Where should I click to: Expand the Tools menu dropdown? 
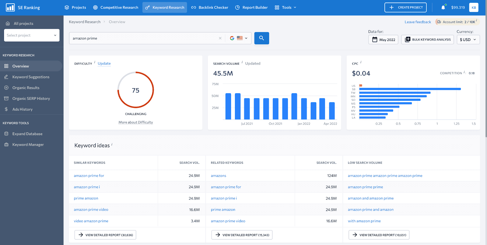coord(286,7)
